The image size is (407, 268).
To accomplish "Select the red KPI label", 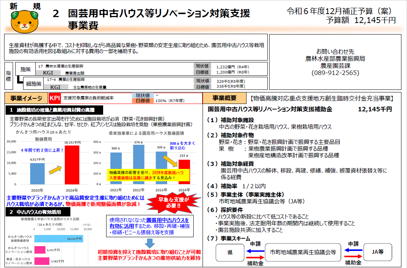I will 55,98.
